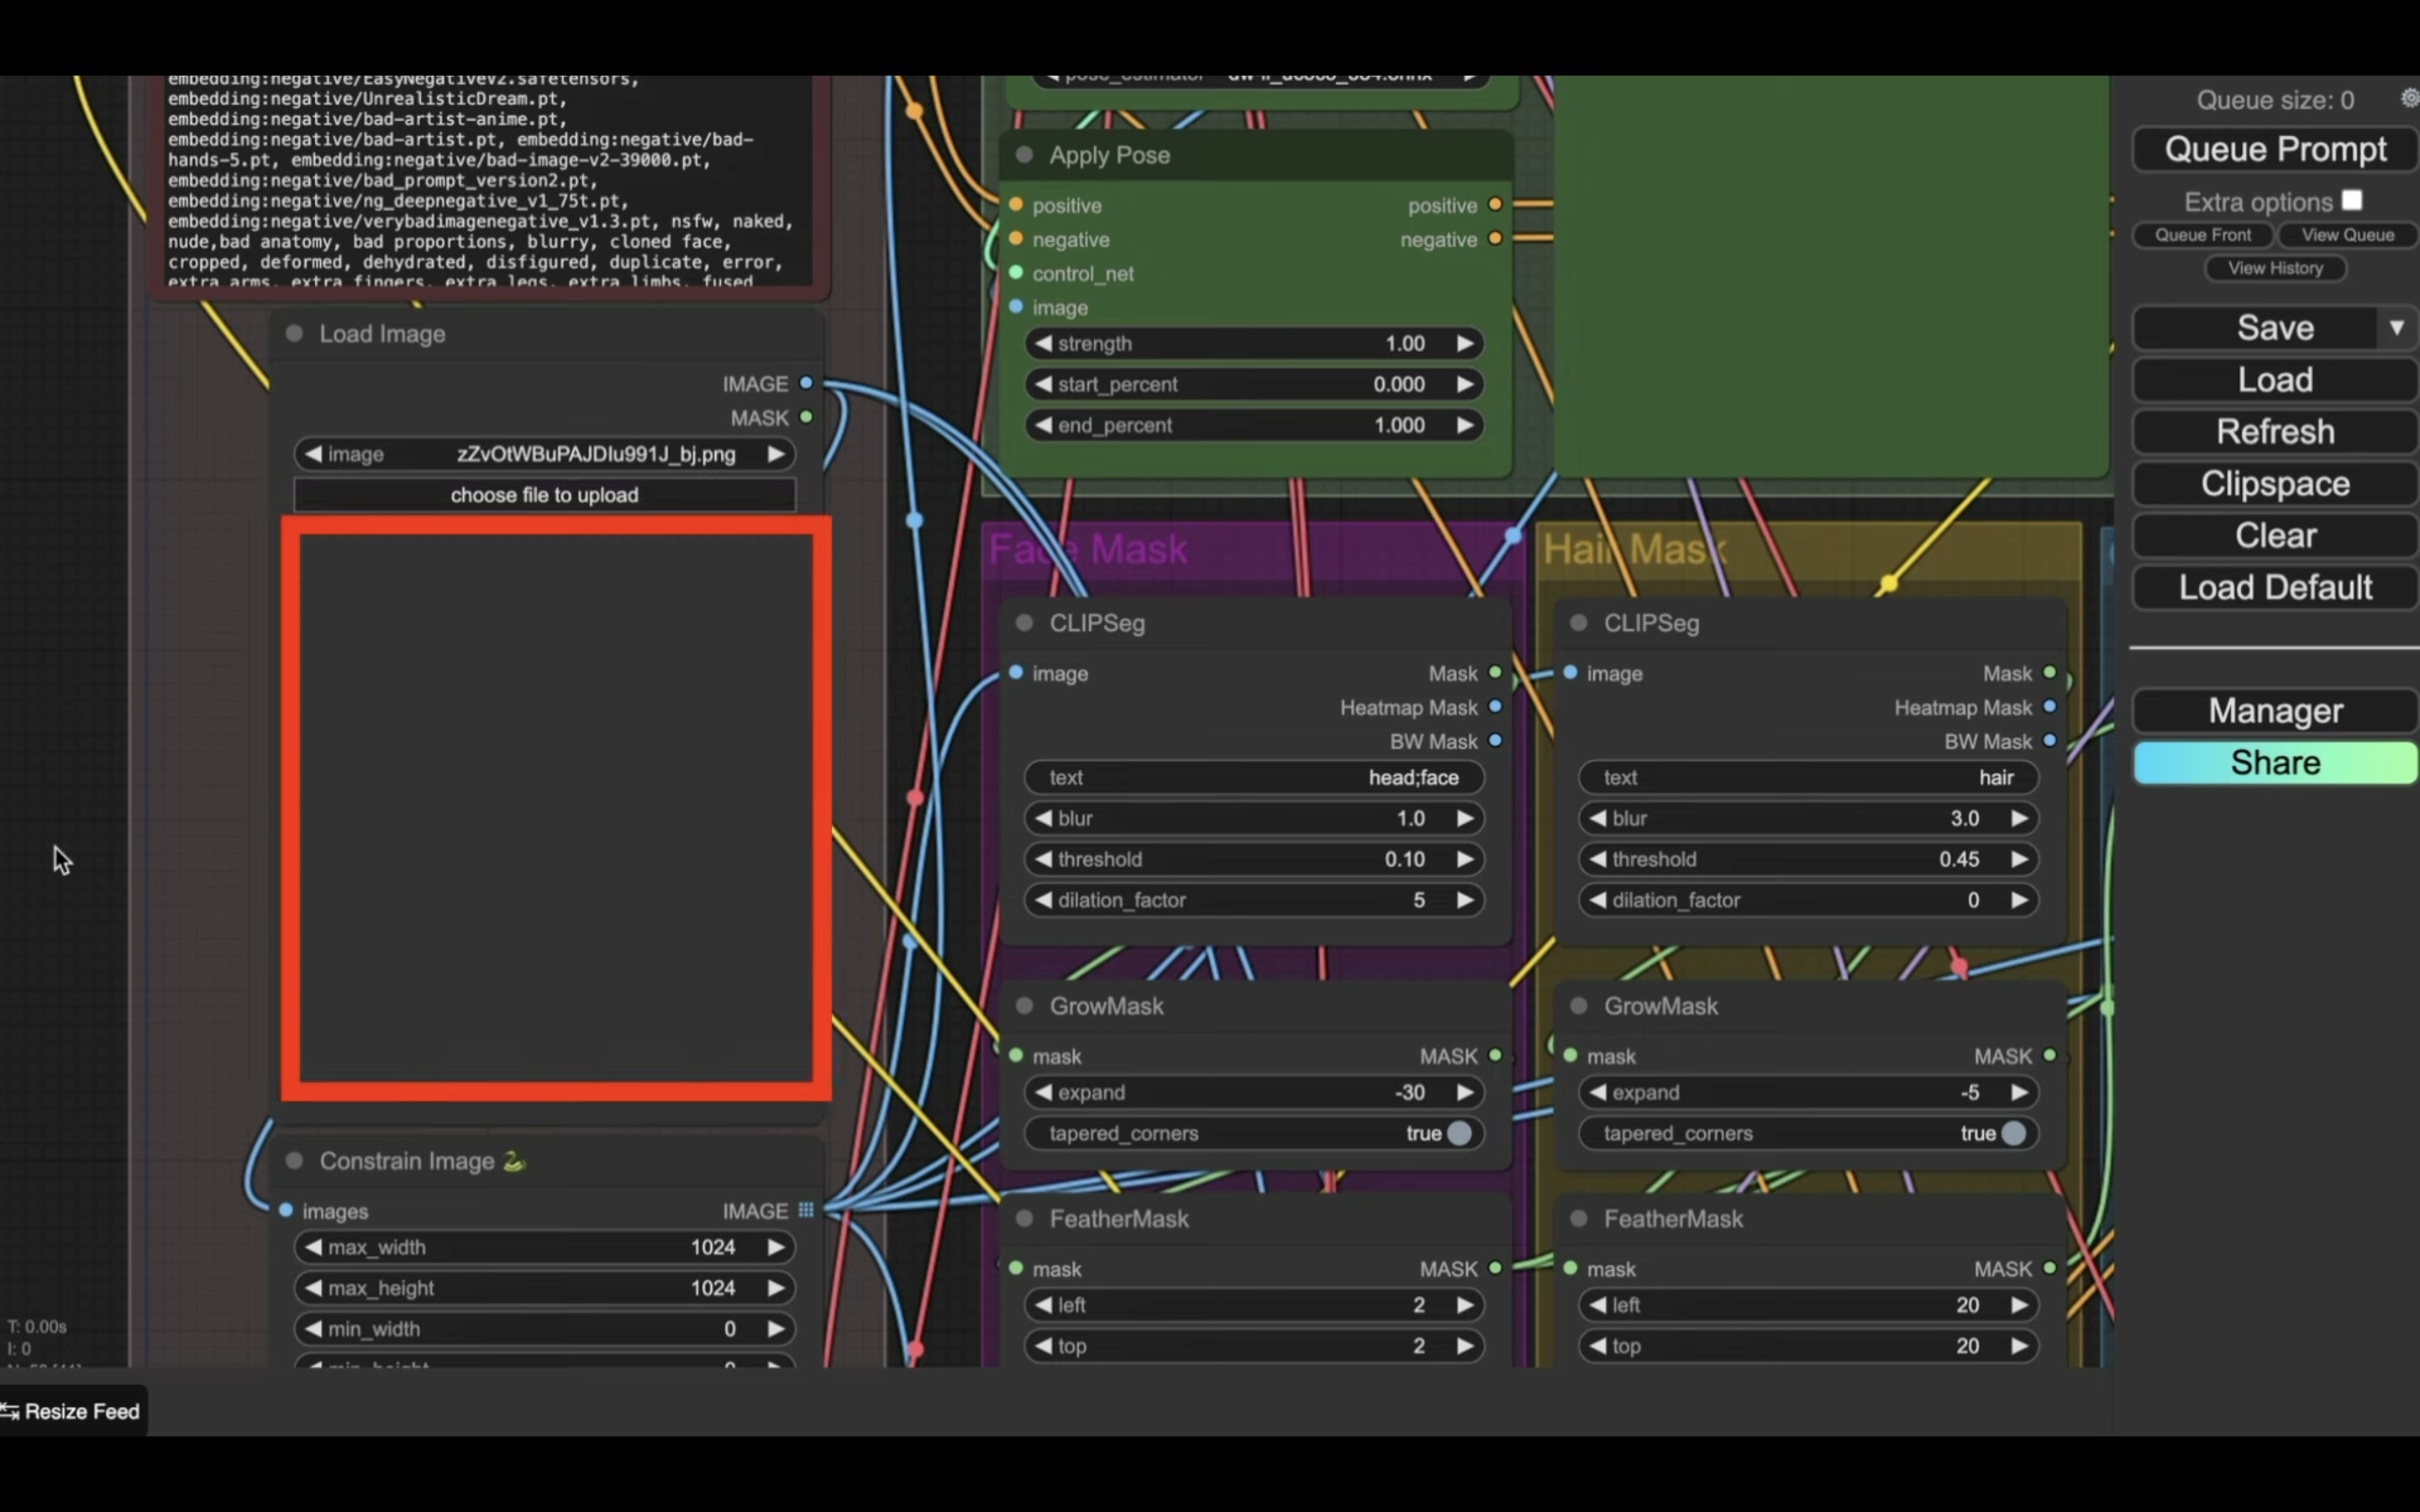Click Queue Front
The image size is (2420, 1512).
(x=2203, y=235)
